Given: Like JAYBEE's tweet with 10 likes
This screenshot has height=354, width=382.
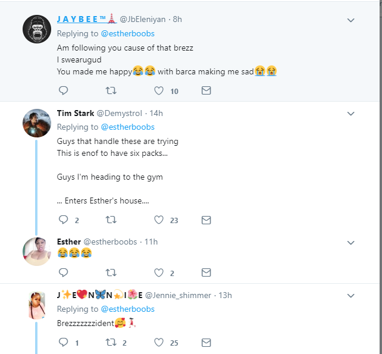Looking at the screenshot, I should 159,91.
